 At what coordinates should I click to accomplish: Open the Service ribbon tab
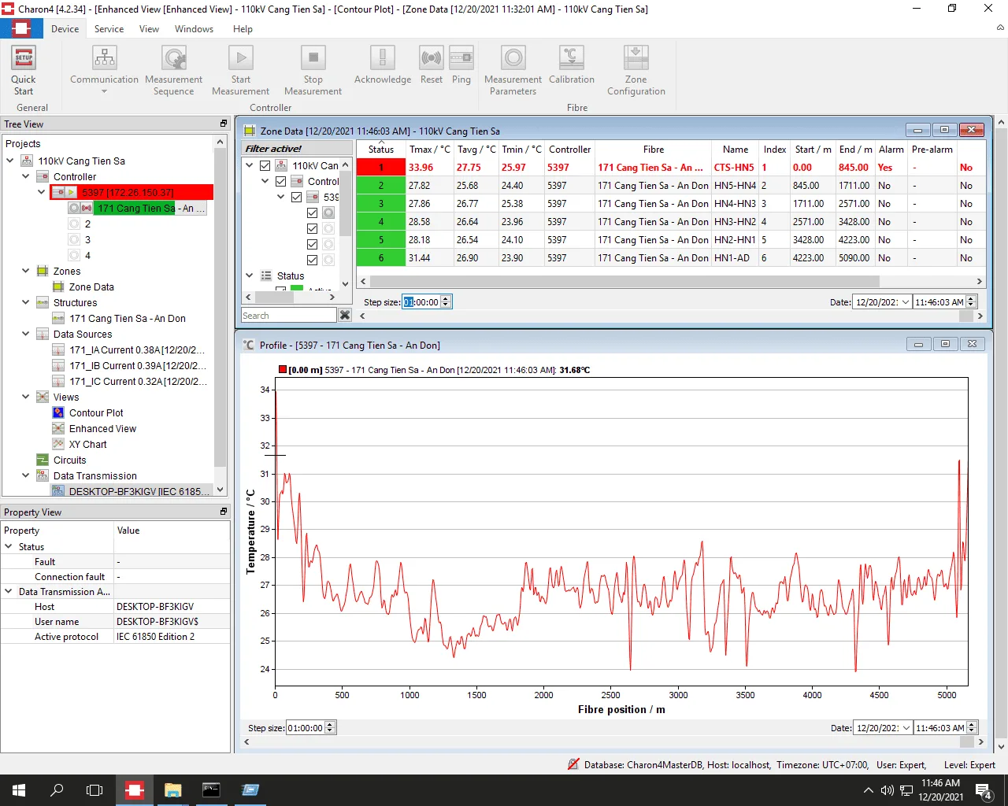tap(109, 29)
